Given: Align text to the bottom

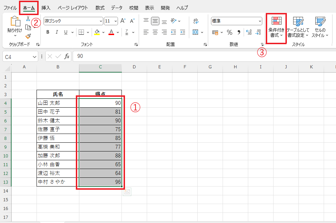Looking at the screenshot, I should coord(164,21).
